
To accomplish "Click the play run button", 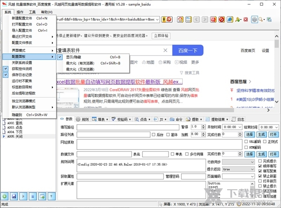I will coord(23,196).
